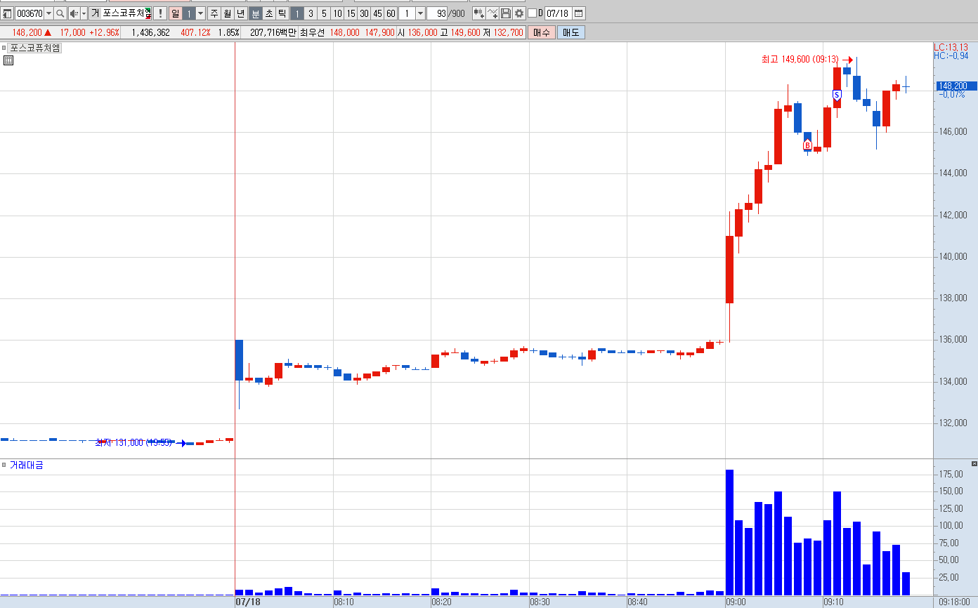Screen dimensions: 978x608
Task: Click the 최우선 best quote label
Action: click(313, 32)
